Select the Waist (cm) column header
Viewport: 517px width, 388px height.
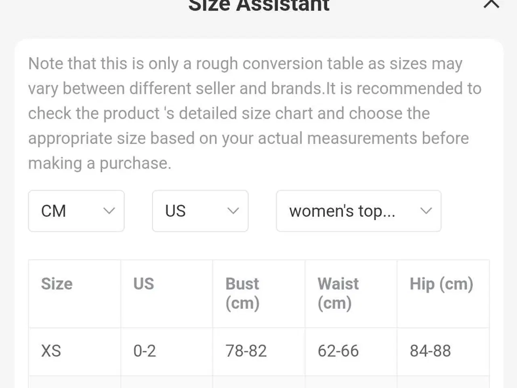pos(338,293)
